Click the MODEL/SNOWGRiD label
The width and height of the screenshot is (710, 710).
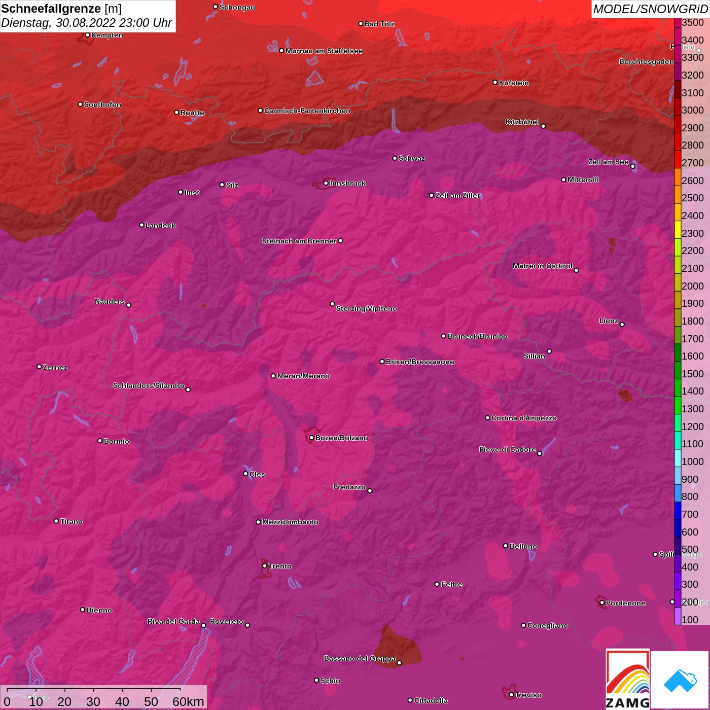coord(650,9)
